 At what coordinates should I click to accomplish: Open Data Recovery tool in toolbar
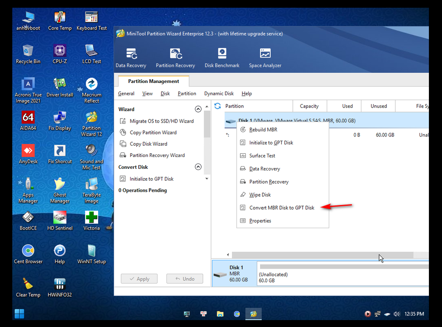(131, 58)
